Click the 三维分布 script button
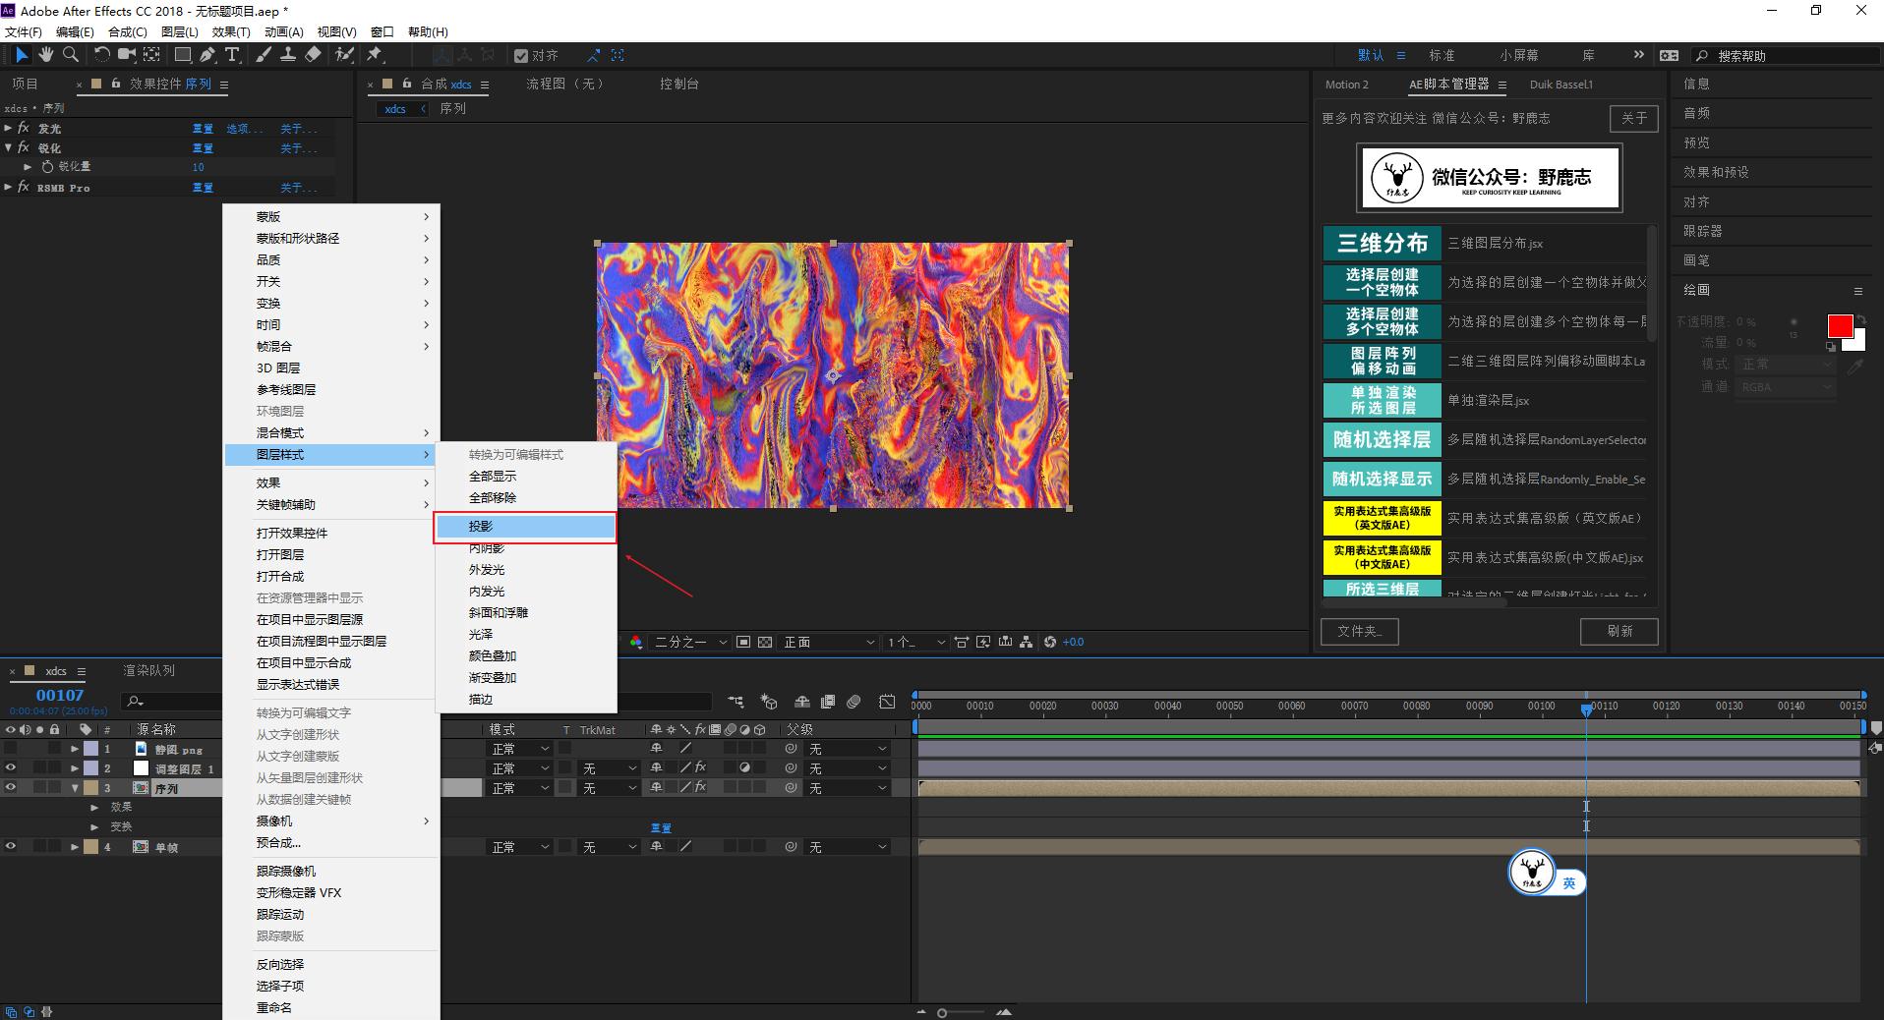 (1382, 243)
